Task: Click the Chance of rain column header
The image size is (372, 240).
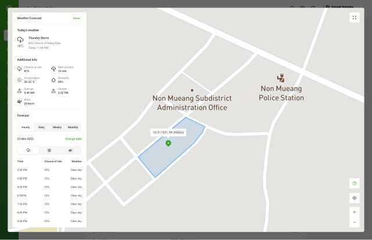Action: point(53,161)
